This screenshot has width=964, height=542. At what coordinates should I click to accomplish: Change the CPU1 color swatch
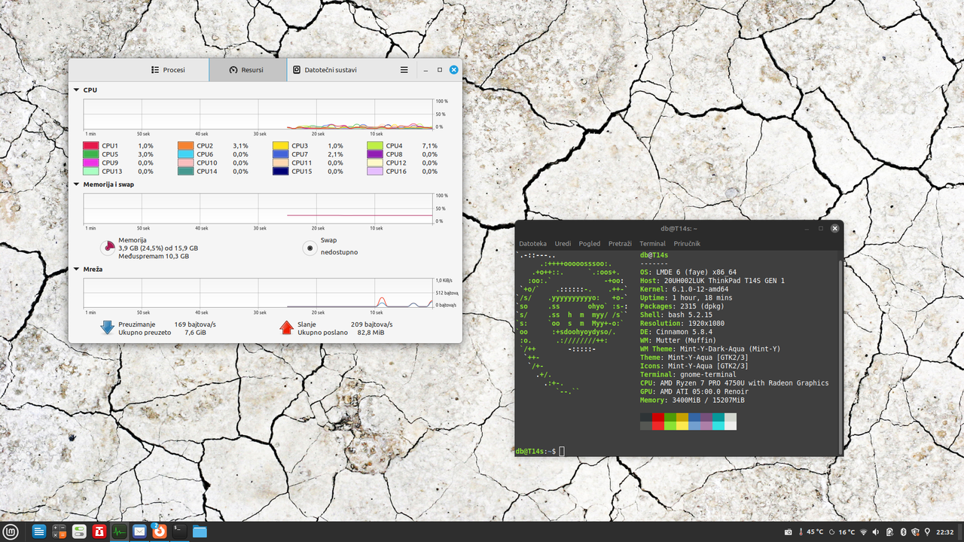click(90, 146)
